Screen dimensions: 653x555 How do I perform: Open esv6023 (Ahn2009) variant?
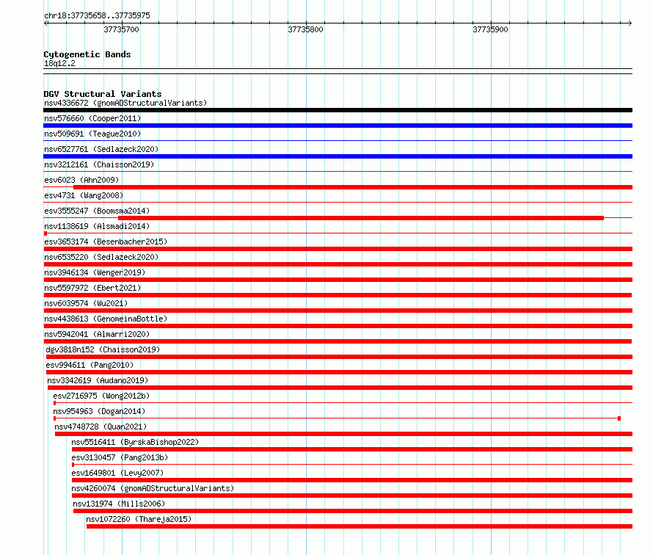pyautogui.click(x=81, y=180)
